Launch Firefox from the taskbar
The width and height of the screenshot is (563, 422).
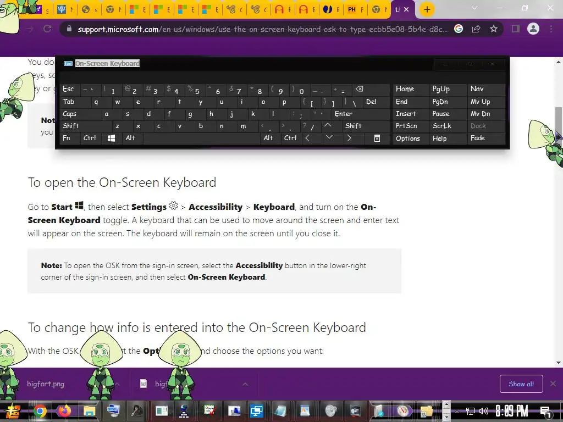coord(65,411)
